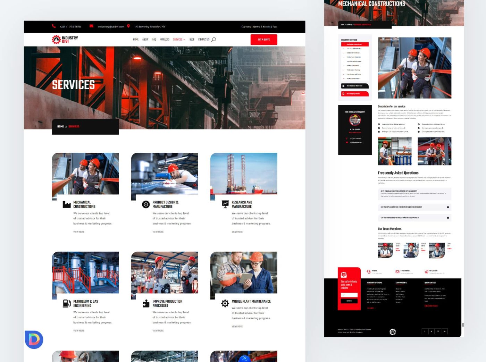Screen dimensions: 486x362
Task: Click the Subscribe button in the signup box
Action: point(349,301)
